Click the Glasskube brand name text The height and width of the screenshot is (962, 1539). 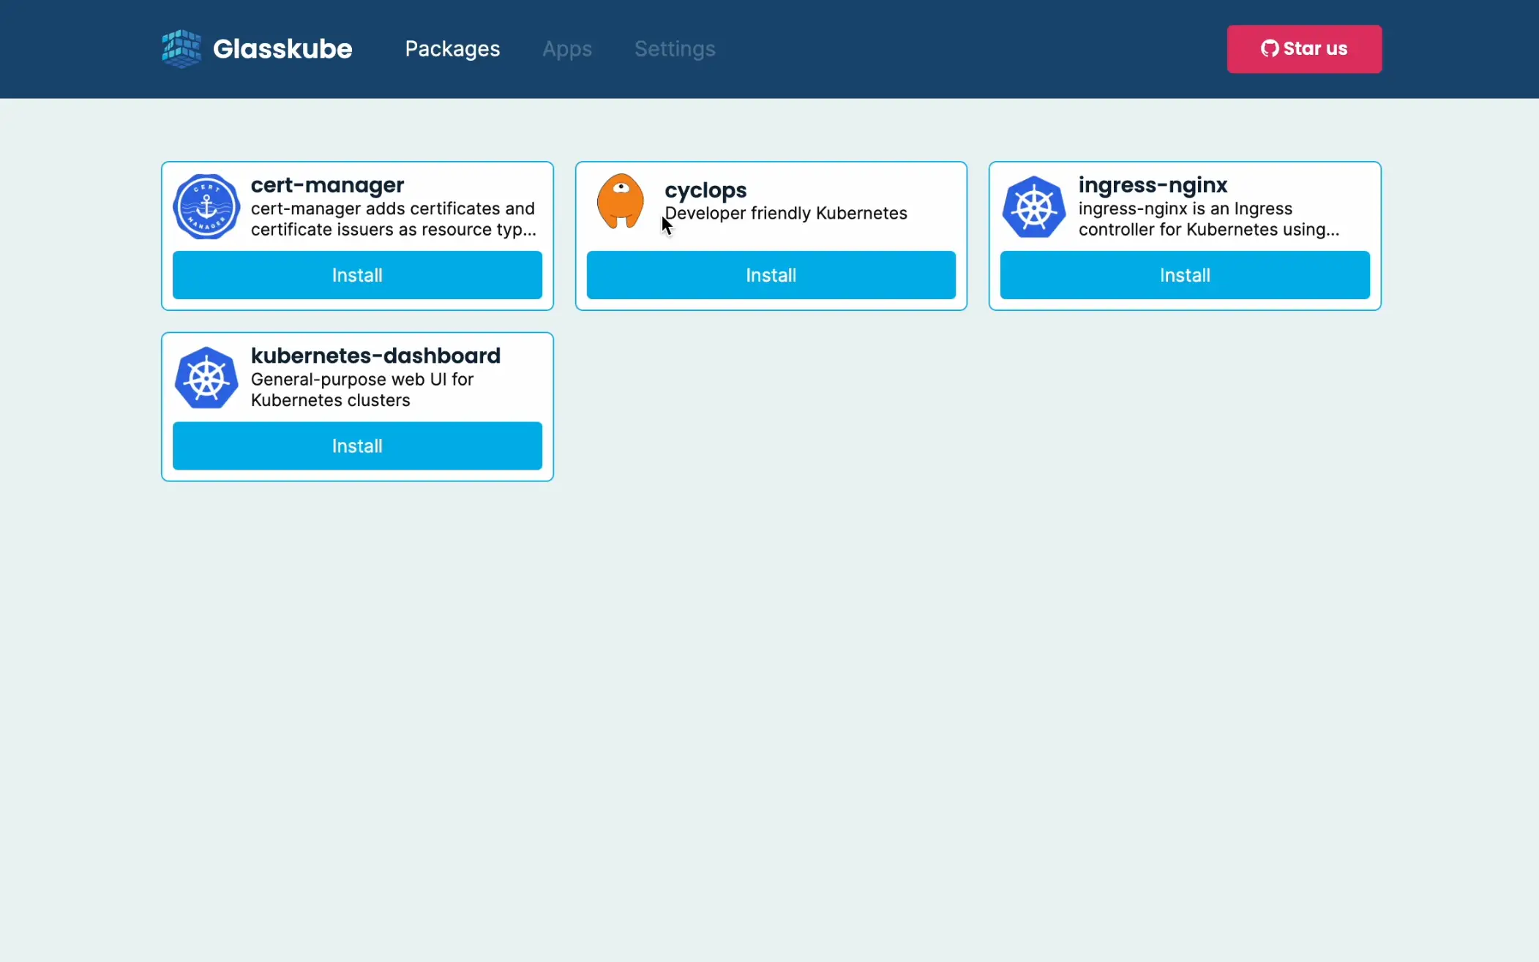coord(282,49)
